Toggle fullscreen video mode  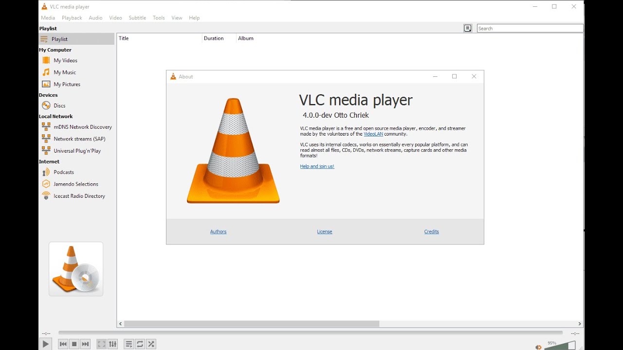point(101,344)
